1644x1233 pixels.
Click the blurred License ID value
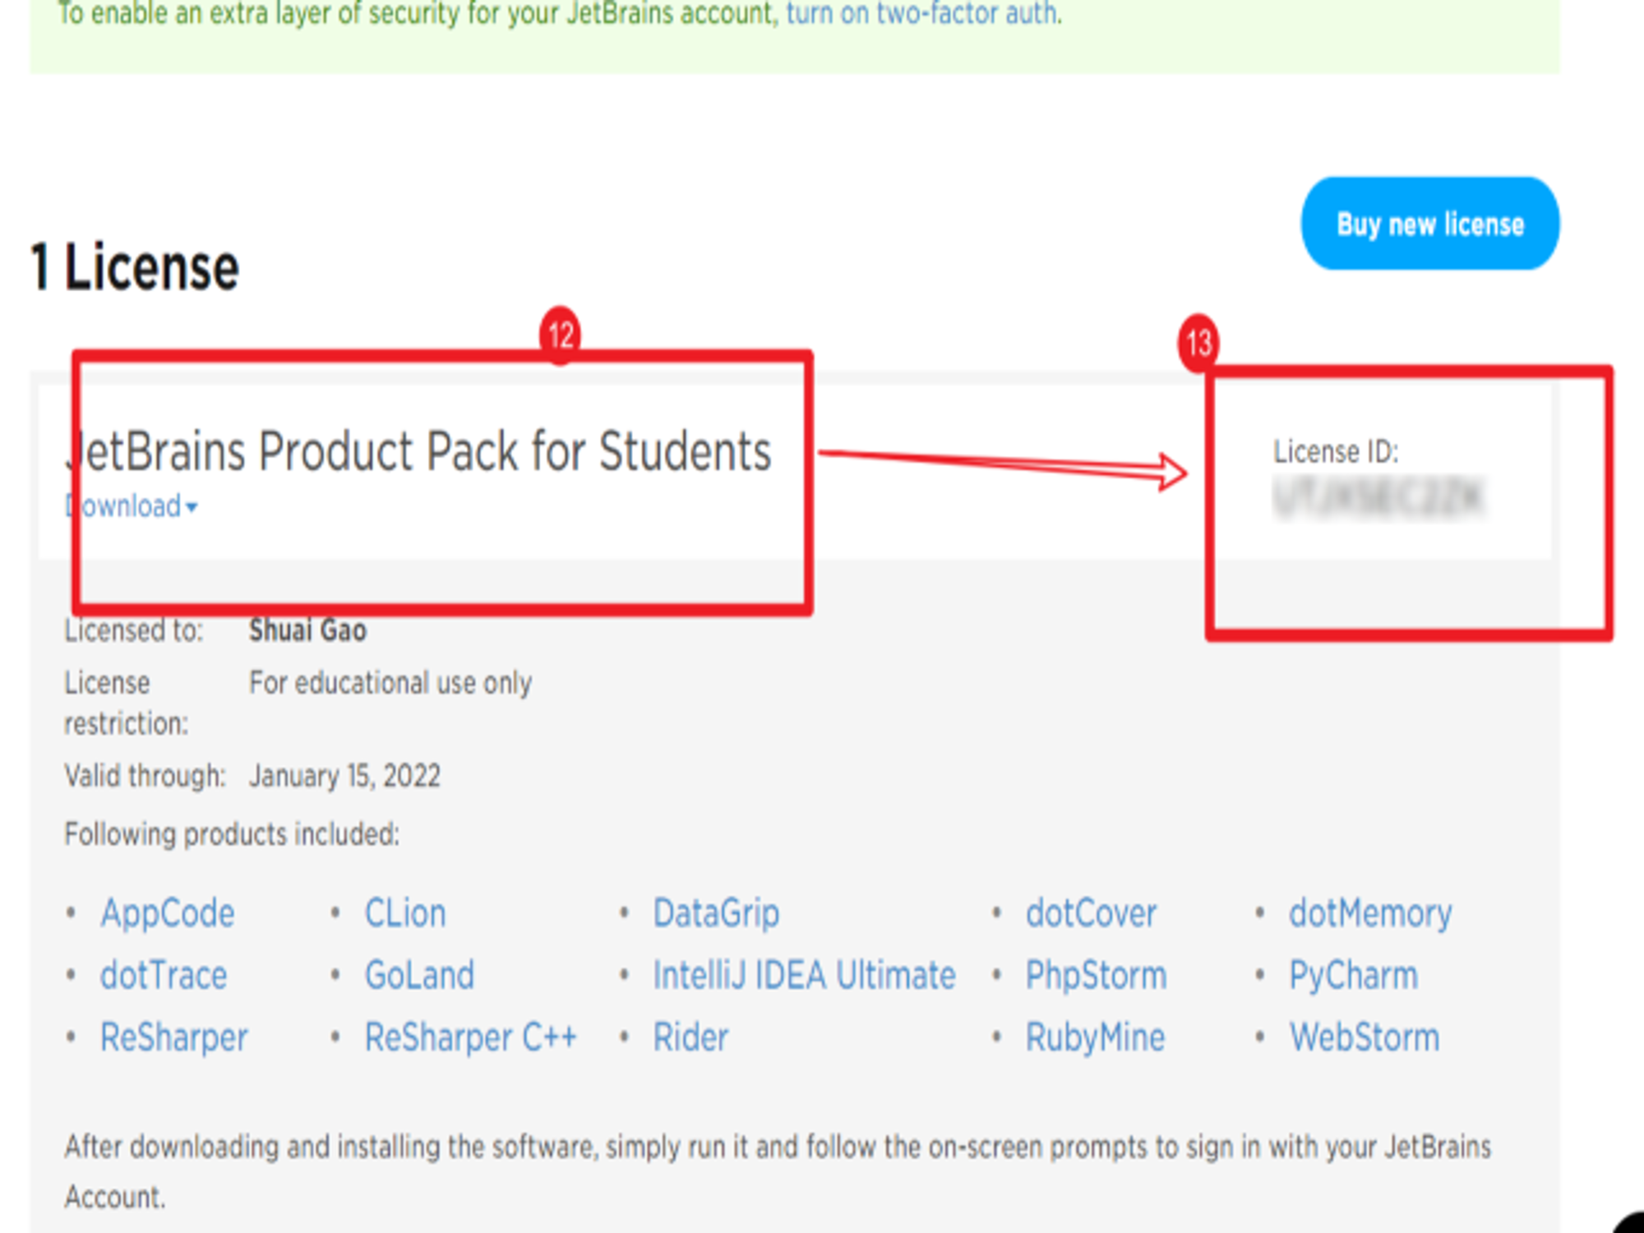click(1379, 497)
